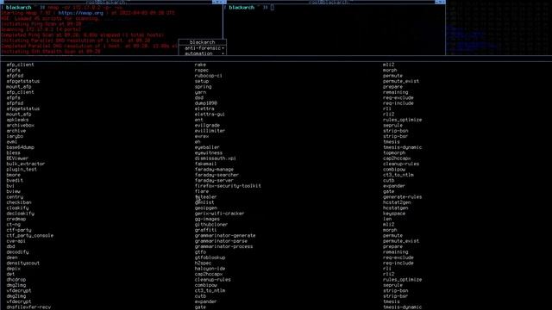Click the 'eyeballer' entry

pyautogui.click(x=207, y=147)
